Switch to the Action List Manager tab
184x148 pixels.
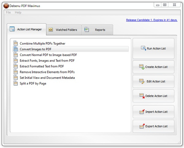27,29
